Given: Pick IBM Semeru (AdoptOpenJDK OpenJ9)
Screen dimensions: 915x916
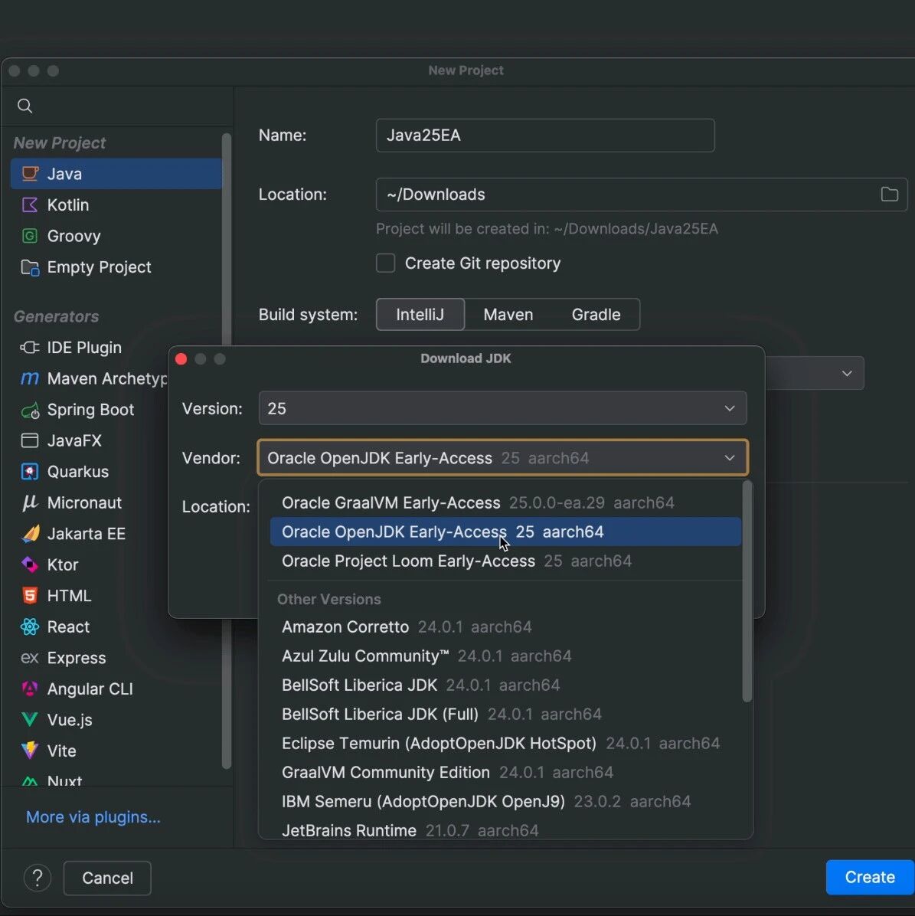Looking at the screenshot, I should click(505, 801).
